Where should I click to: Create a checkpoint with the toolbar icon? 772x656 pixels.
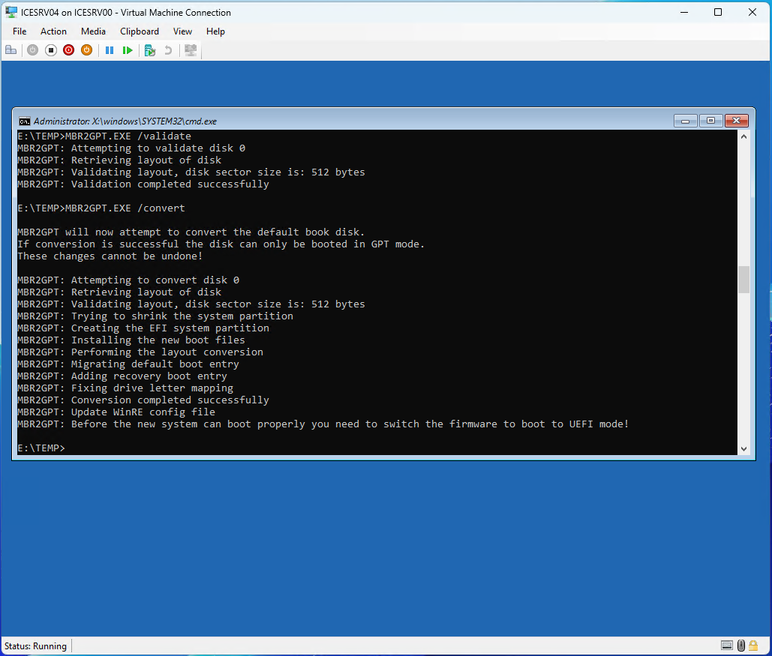150,50
